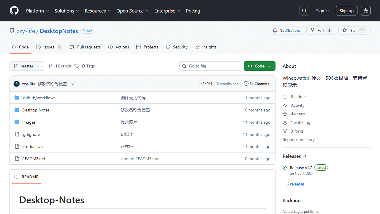Click the eye icon beside 1 watching

point(285,123)
